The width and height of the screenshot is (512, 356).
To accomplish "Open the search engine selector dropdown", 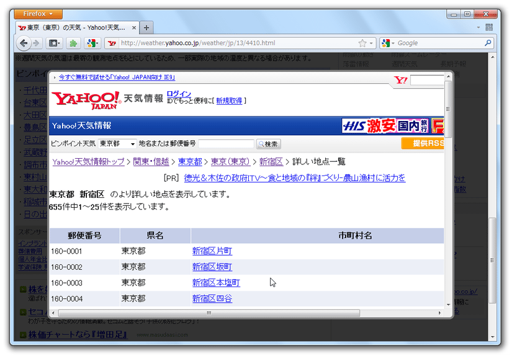I will click(388, 43).
